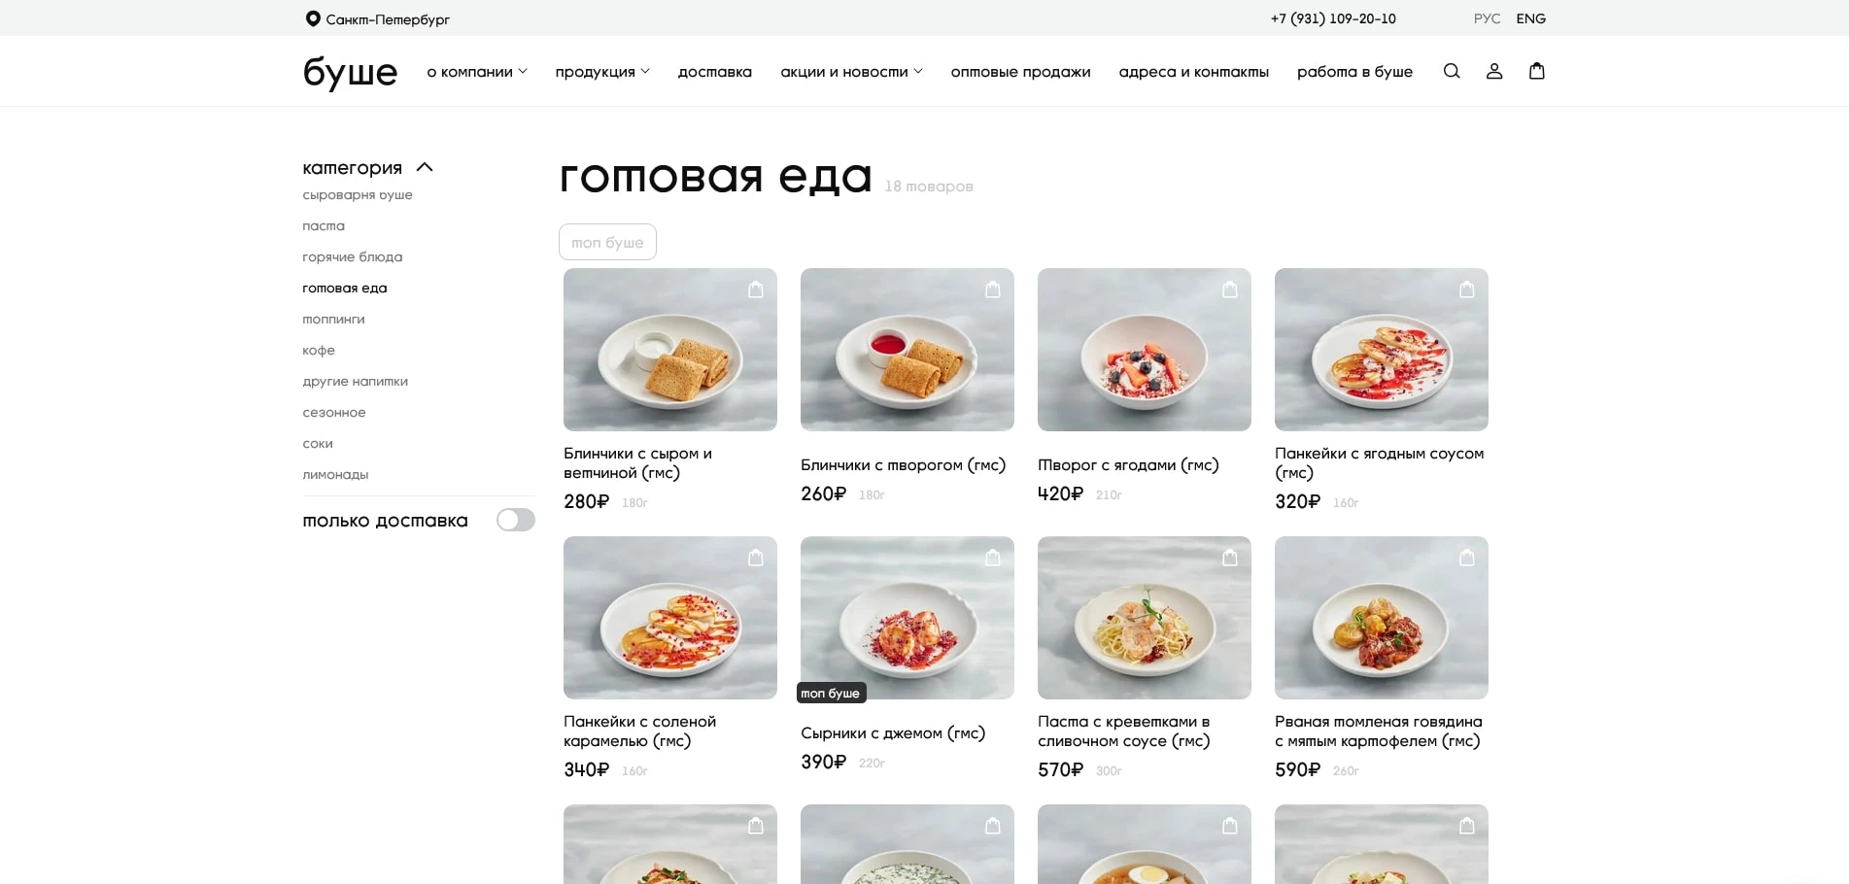Open the доставка menu item
1849x884 pixels.
(715, 72)
